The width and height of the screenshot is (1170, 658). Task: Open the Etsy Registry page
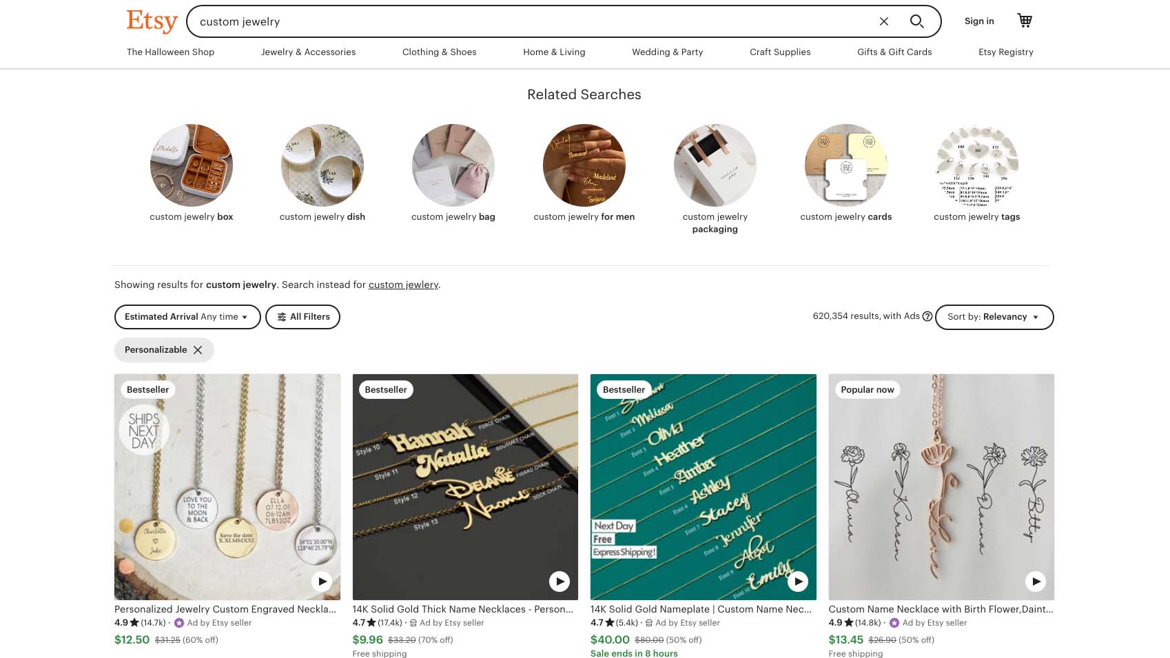pos(1006,52)
